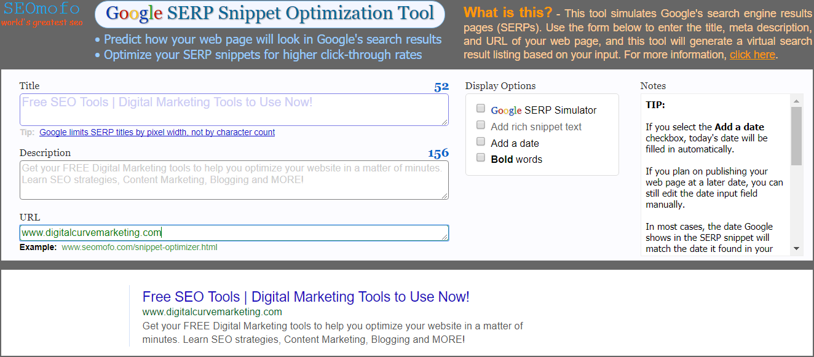
Task: Click the 'What is this?' heading
Action: tap(508, 12)
